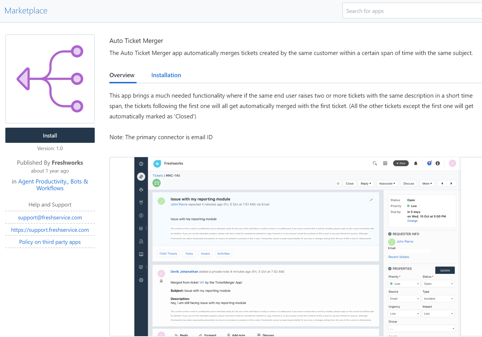Image resolution: width=482 pixels, height=337 pixels.
Task: Click the shield changes icon in sidebar
Action: pyautogui.click(x=141, y=203)
